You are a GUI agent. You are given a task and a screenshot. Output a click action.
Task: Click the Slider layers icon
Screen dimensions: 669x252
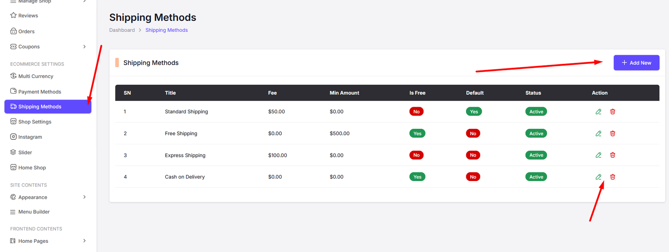coord(13,152)
